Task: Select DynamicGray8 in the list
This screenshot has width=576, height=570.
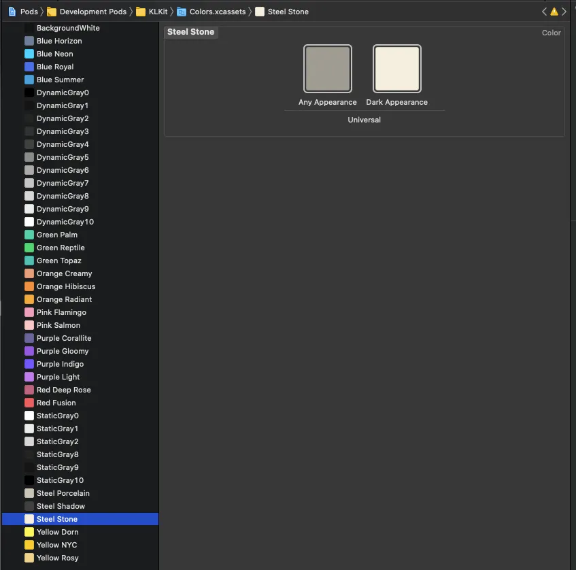Action: click(x=80, y=196)
